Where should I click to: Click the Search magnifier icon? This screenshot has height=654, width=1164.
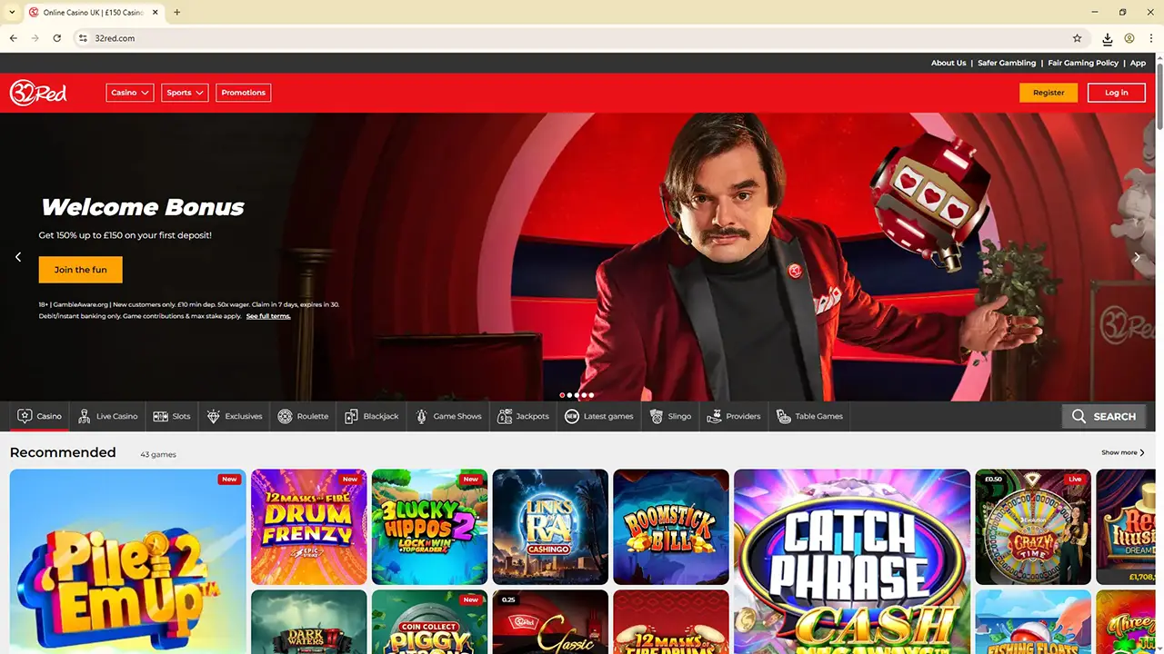(1079, 416)
